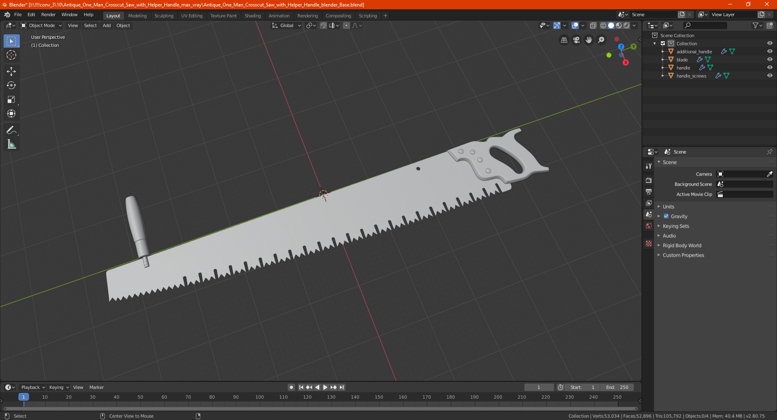Switch to rendered viewport shading
777x420 pixels.
626,25
